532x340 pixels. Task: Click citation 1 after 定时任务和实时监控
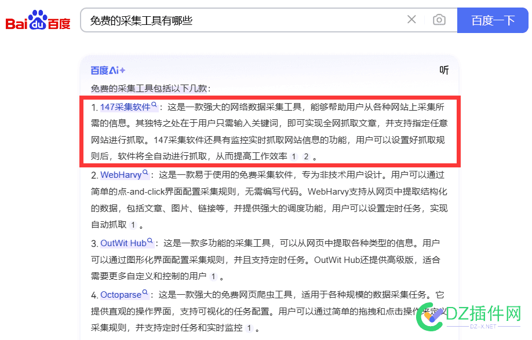coord(249,328)
